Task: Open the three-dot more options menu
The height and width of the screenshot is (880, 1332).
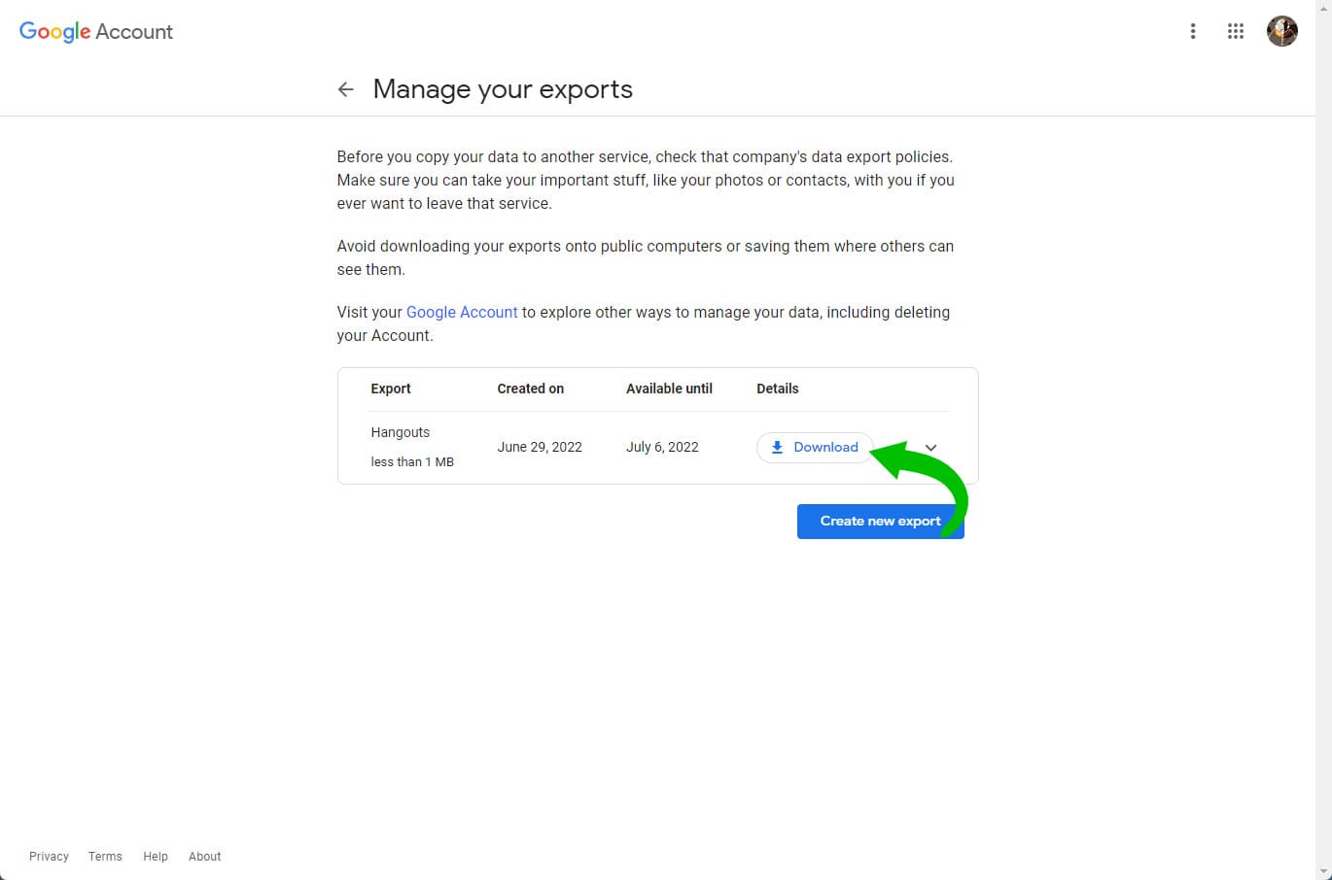Action: point(1193,31)
